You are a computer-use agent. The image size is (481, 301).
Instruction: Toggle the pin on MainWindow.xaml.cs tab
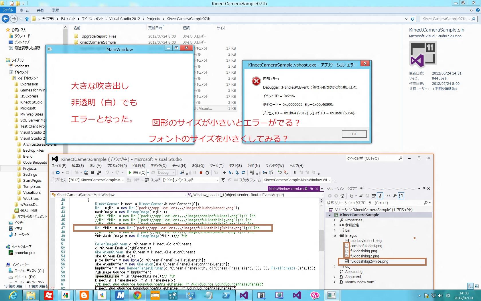coord(312,189)
